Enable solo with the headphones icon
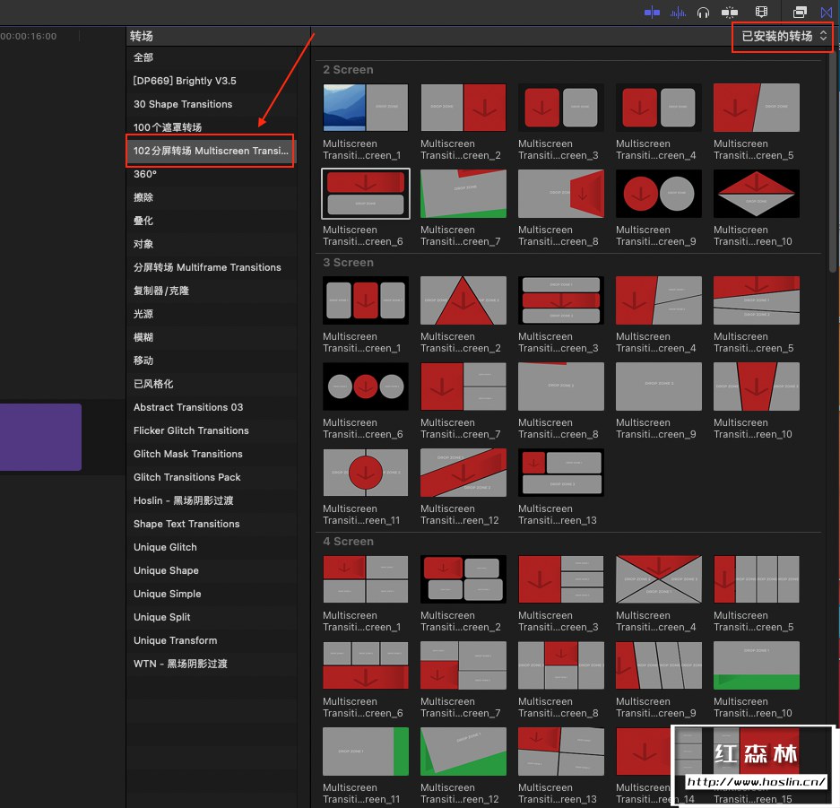Screen dimensions: 840x808 coord(704,13)
